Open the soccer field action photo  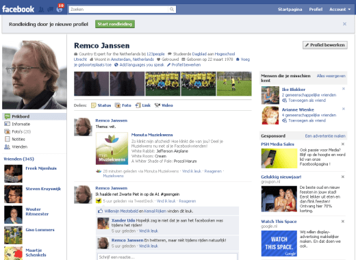coord(234,83)
